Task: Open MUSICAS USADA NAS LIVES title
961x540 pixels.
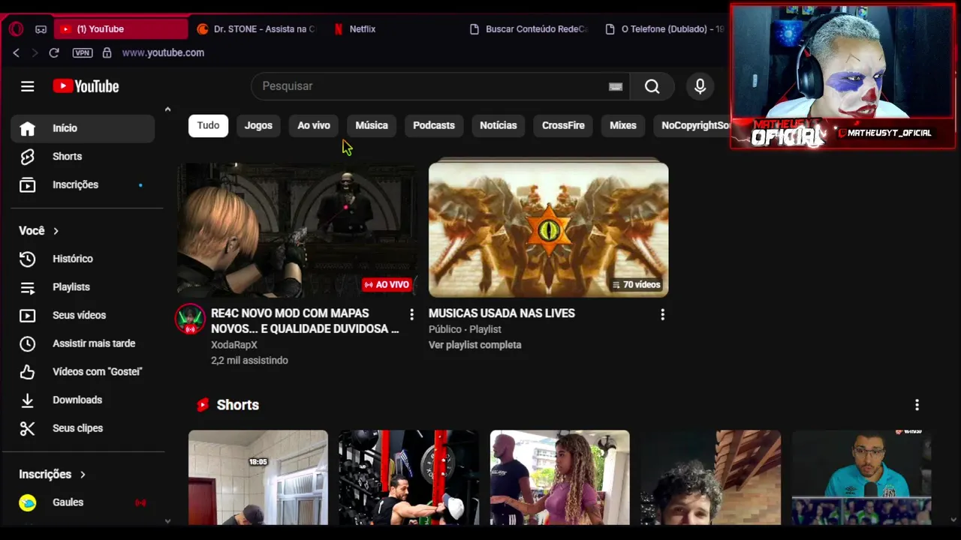Action: (502, 313)
